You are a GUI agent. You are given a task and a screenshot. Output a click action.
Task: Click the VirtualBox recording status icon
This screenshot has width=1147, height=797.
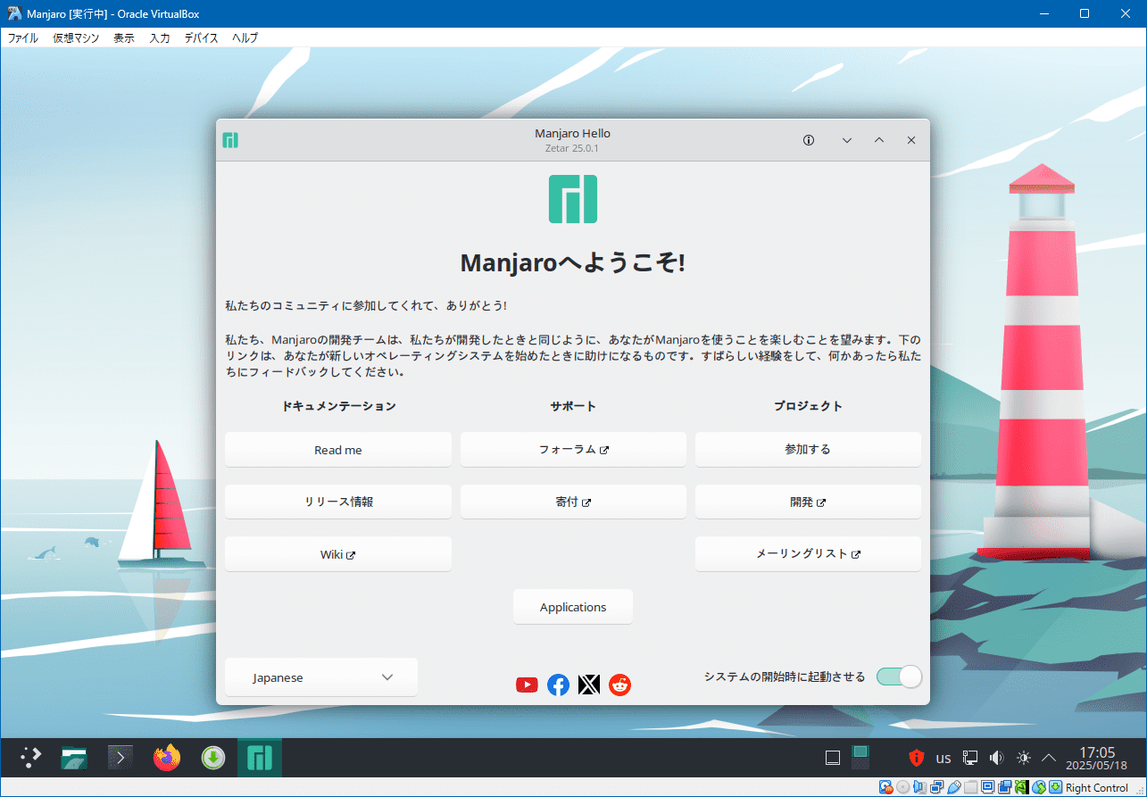click(1005, 787)
